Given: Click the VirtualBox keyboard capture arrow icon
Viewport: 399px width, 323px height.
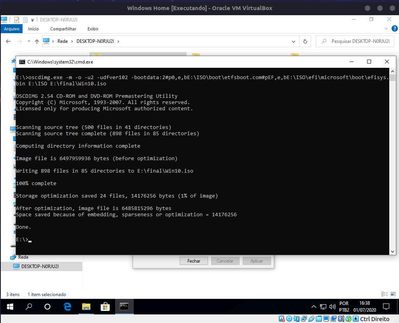Looking at the screenshot, I should pyautogui.click(x=356, y=319).
